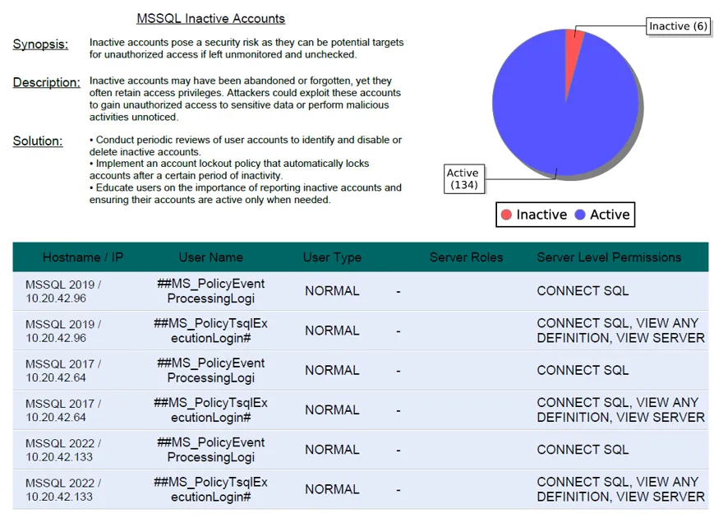Select the Synopsis heading
Image resolution: width=714 pixels, height=518 pixels.
[x=40, y=44]
